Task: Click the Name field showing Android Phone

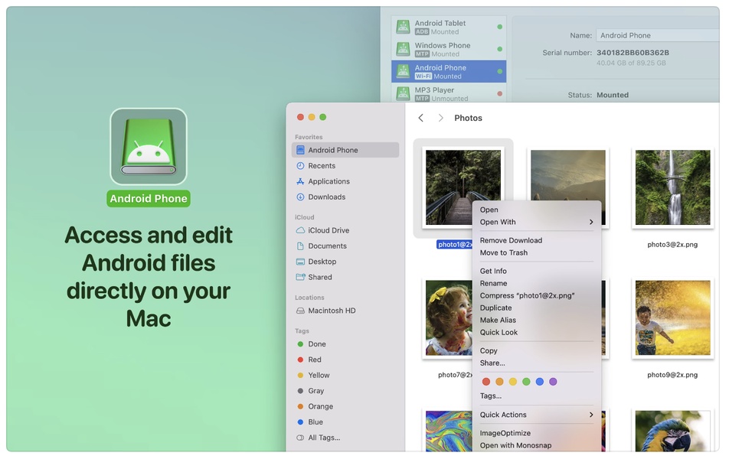Action: click(x=657, y=35)
